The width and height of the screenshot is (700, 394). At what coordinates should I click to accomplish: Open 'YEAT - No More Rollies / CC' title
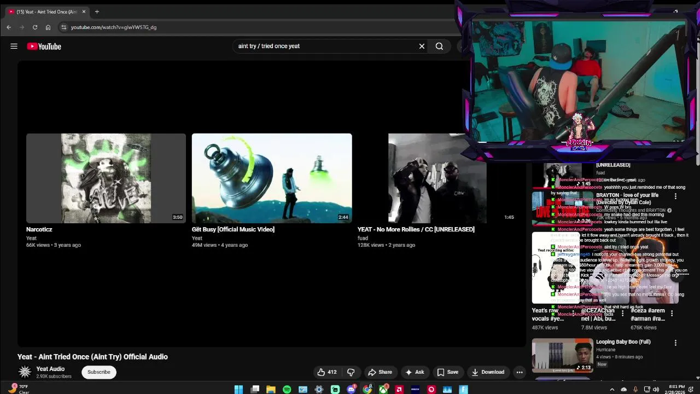click(416, 229)
